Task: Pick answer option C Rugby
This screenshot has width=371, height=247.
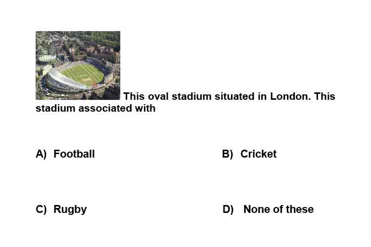Action: [x=61, y=209]
